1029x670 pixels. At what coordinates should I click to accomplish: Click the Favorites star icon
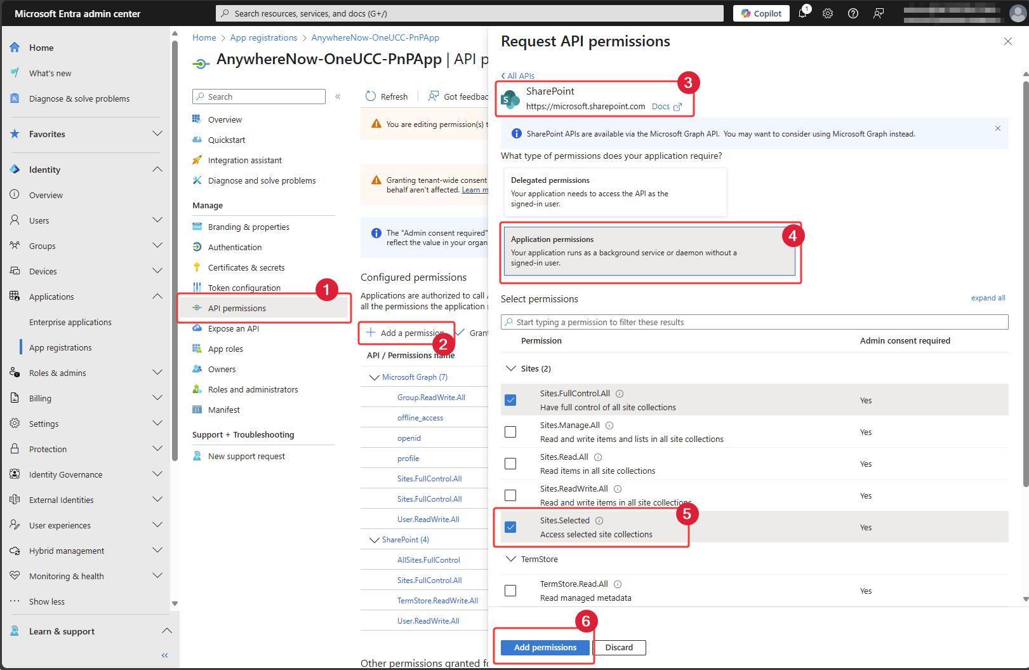(15, 134)
